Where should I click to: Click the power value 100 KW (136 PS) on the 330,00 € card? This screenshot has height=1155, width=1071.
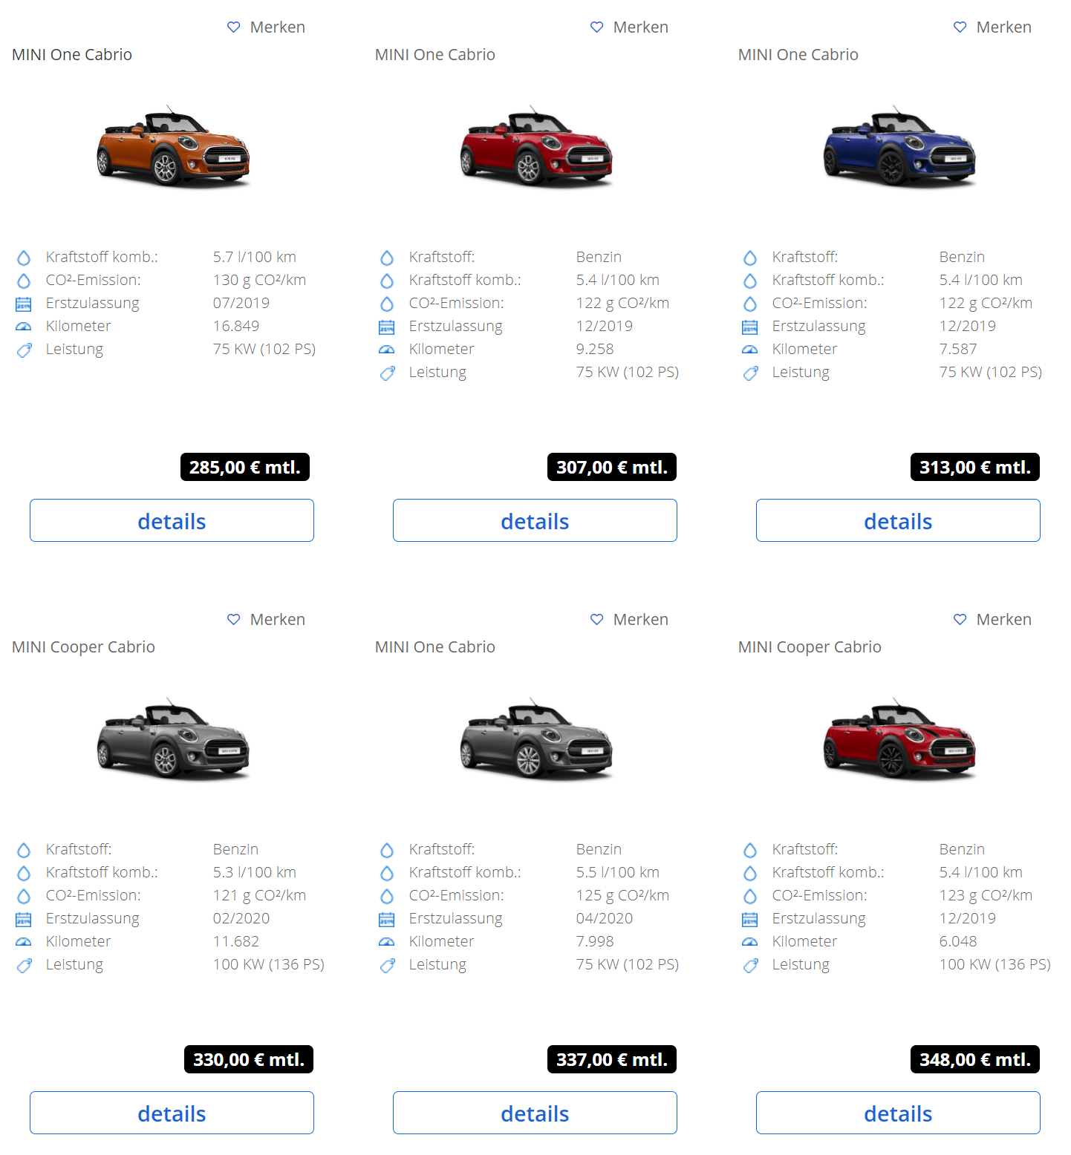point(269,964)
